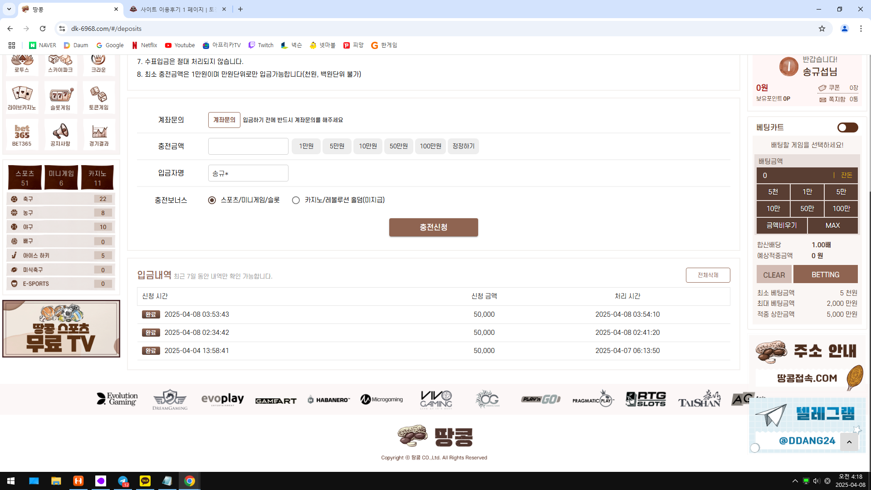Select the 농구 sport row
871x490 pixels.
click(61, 213)
